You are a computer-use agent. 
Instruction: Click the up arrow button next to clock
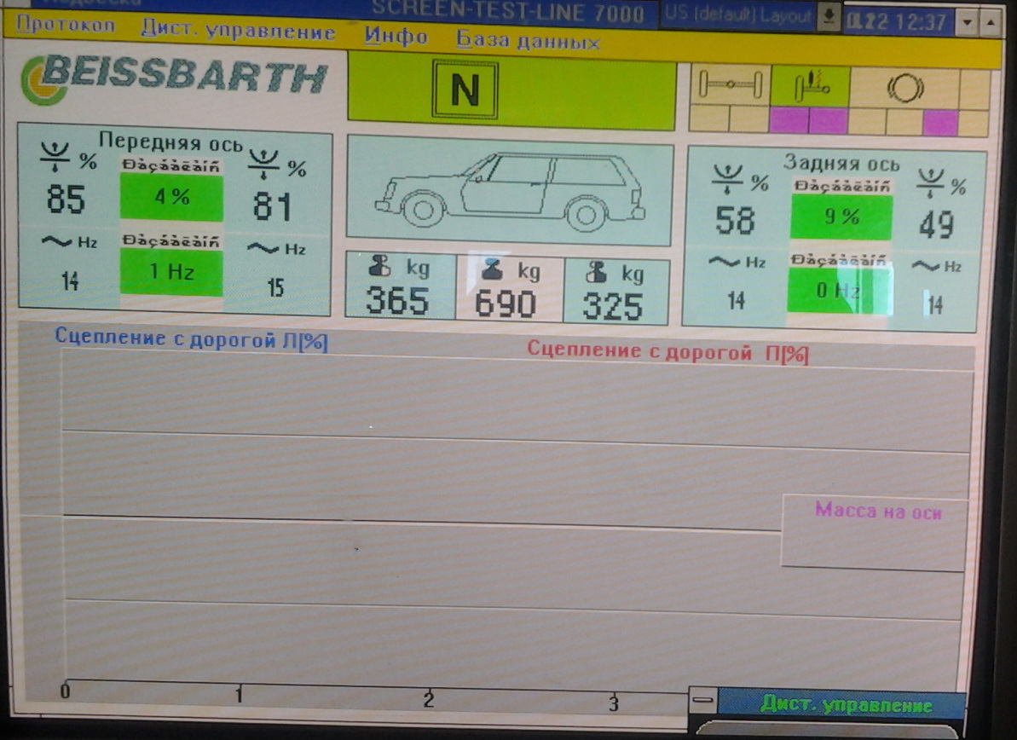pyautogui.click(x=991, y=20)
